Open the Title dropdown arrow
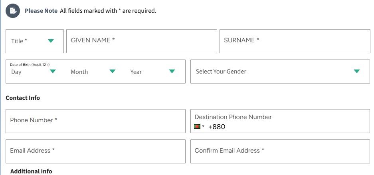The height and width of the screenshot is (175, 374). 51,41
